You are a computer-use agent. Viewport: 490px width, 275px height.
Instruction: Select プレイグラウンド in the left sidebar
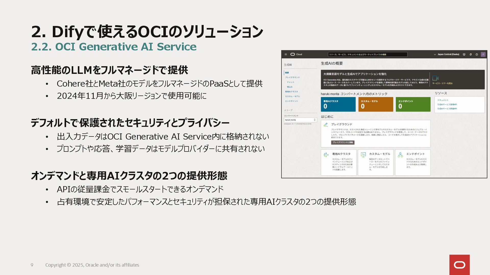292,77
